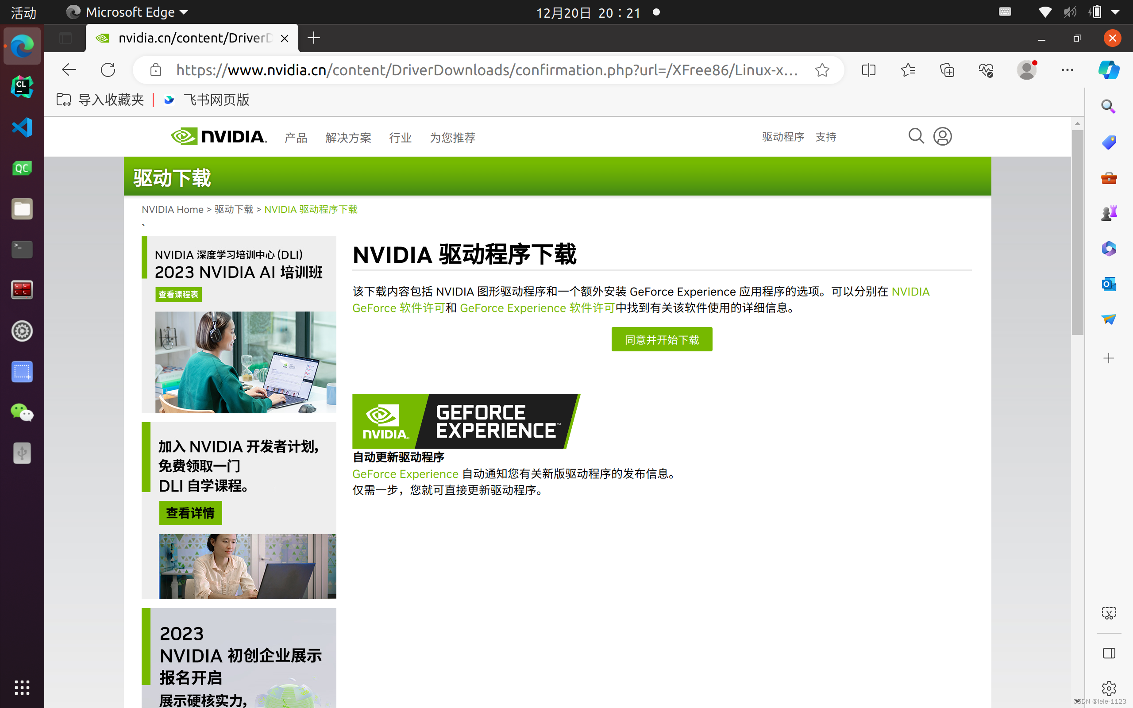1133x708 pixels.
Task: Toggle sound from the muted volume icon
Action: [1069, 12]
